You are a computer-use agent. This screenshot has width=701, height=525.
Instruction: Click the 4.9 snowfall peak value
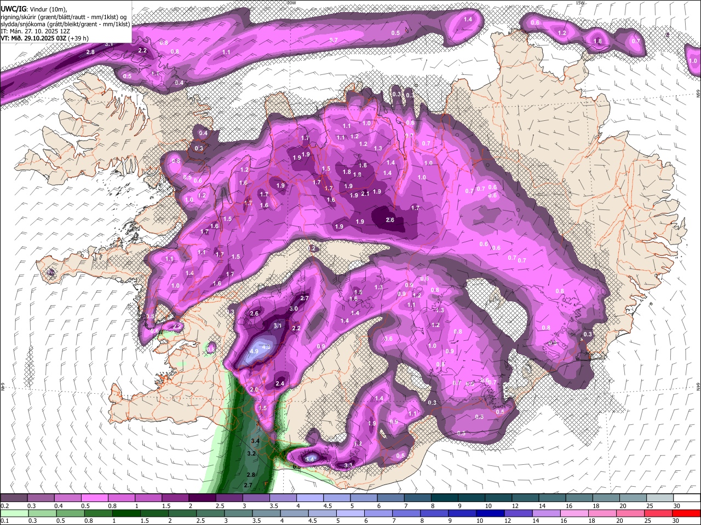point(254,351)
